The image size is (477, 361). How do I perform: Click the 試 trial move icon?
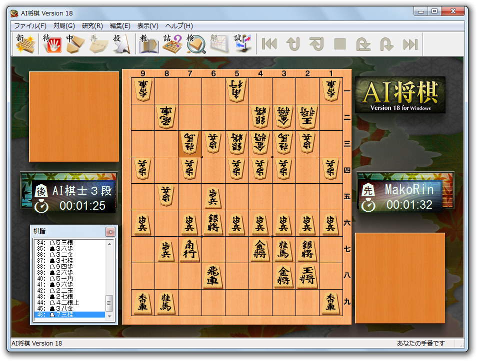(x=243, y=44)
